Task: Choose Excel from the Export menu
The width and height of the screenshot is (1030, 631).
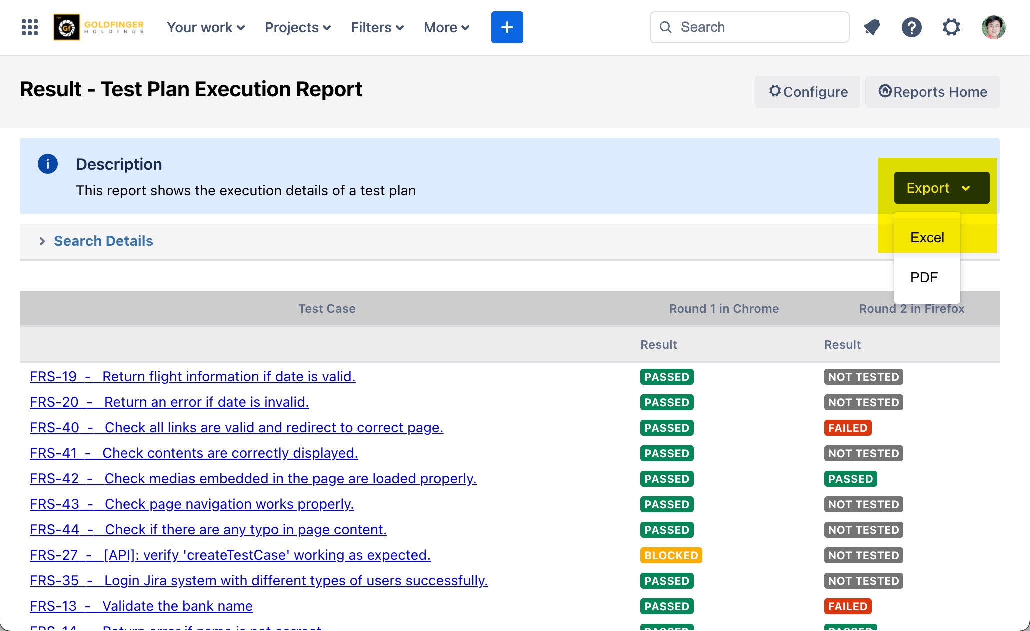Action: 927,237
